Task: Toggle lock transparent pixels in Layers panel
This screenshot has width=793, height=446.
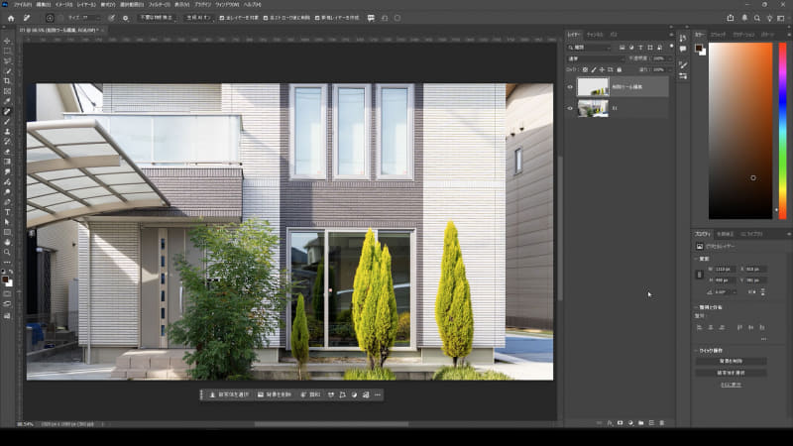Action: pyautogui.click(x=585, y=69)
